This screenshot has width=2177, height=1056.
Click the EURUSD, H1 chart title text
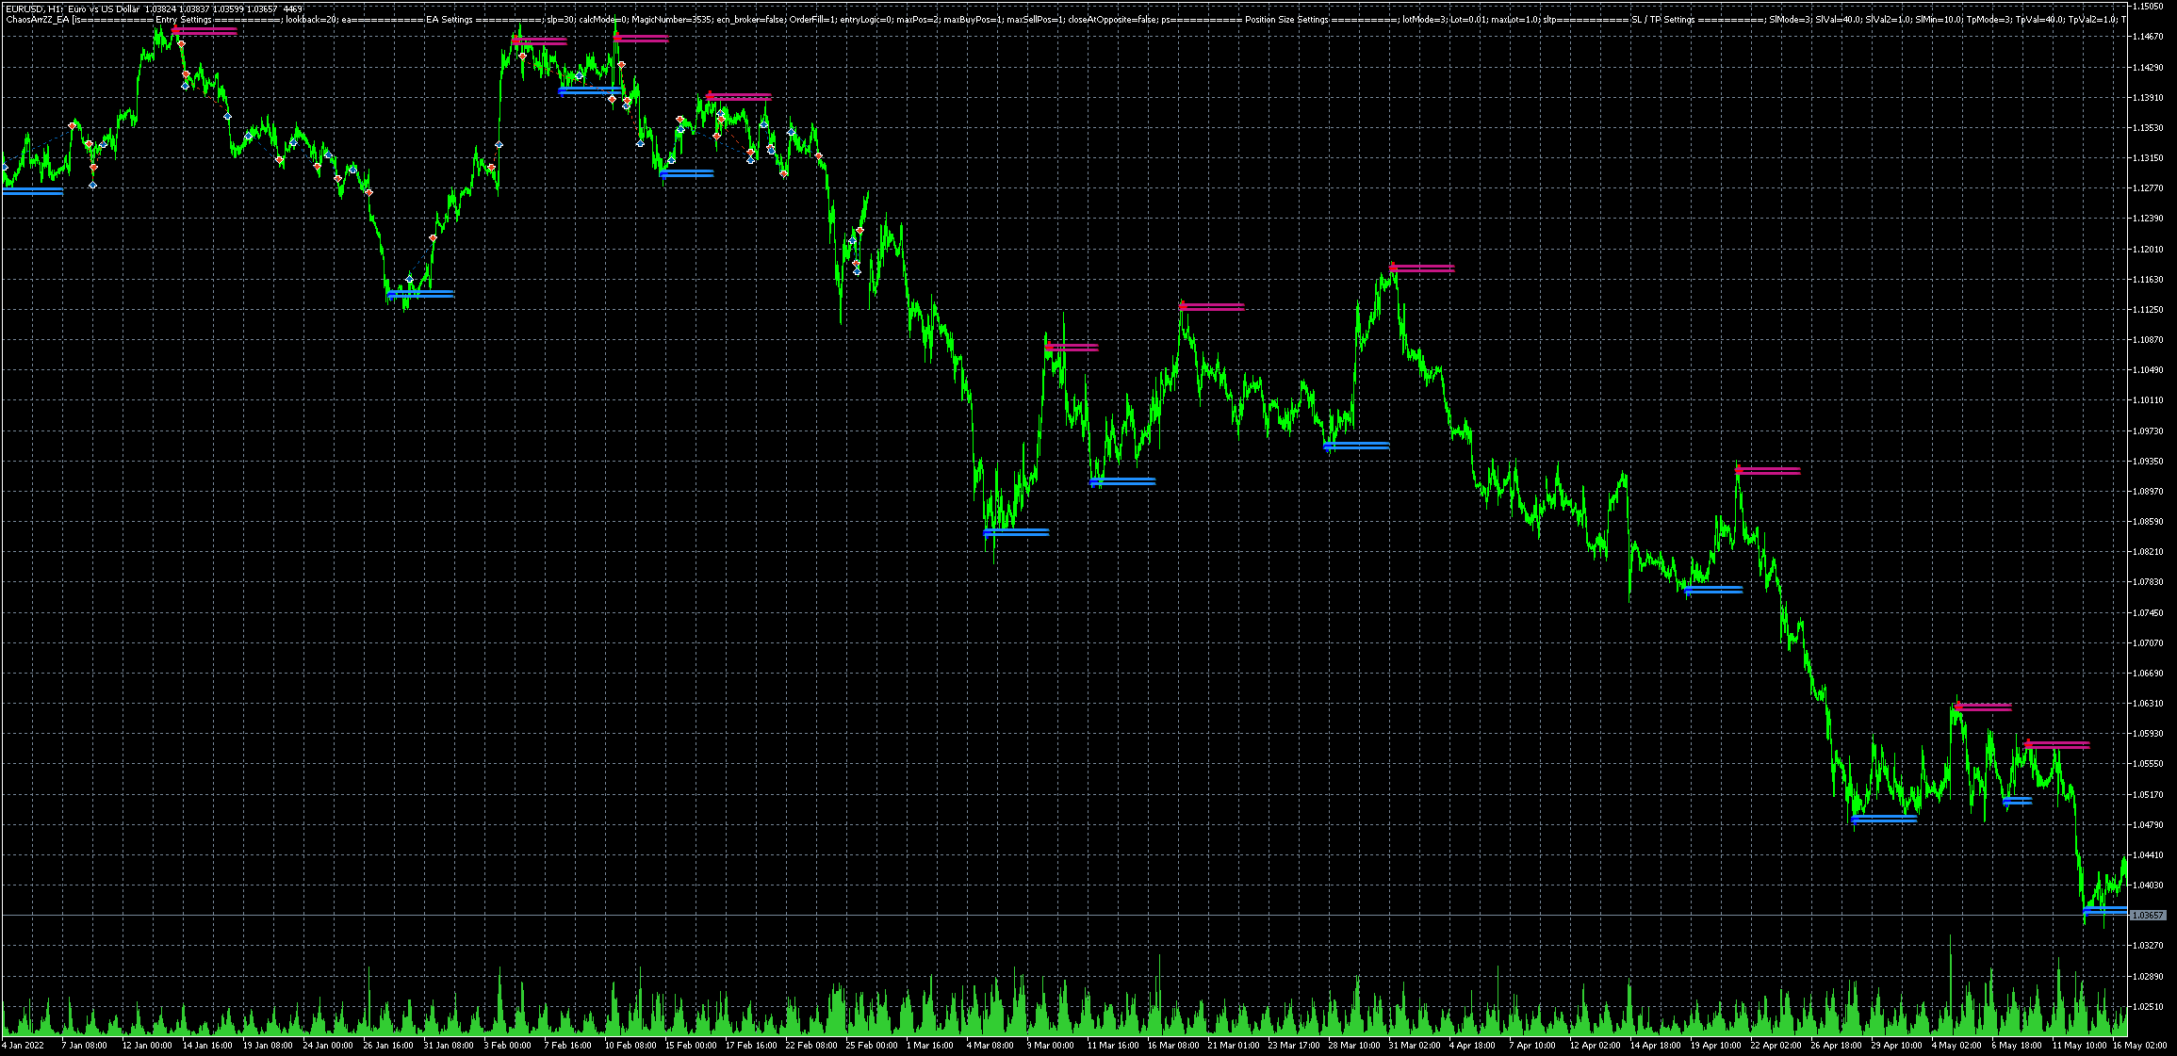pyautogui.click(x=32, y=9)
